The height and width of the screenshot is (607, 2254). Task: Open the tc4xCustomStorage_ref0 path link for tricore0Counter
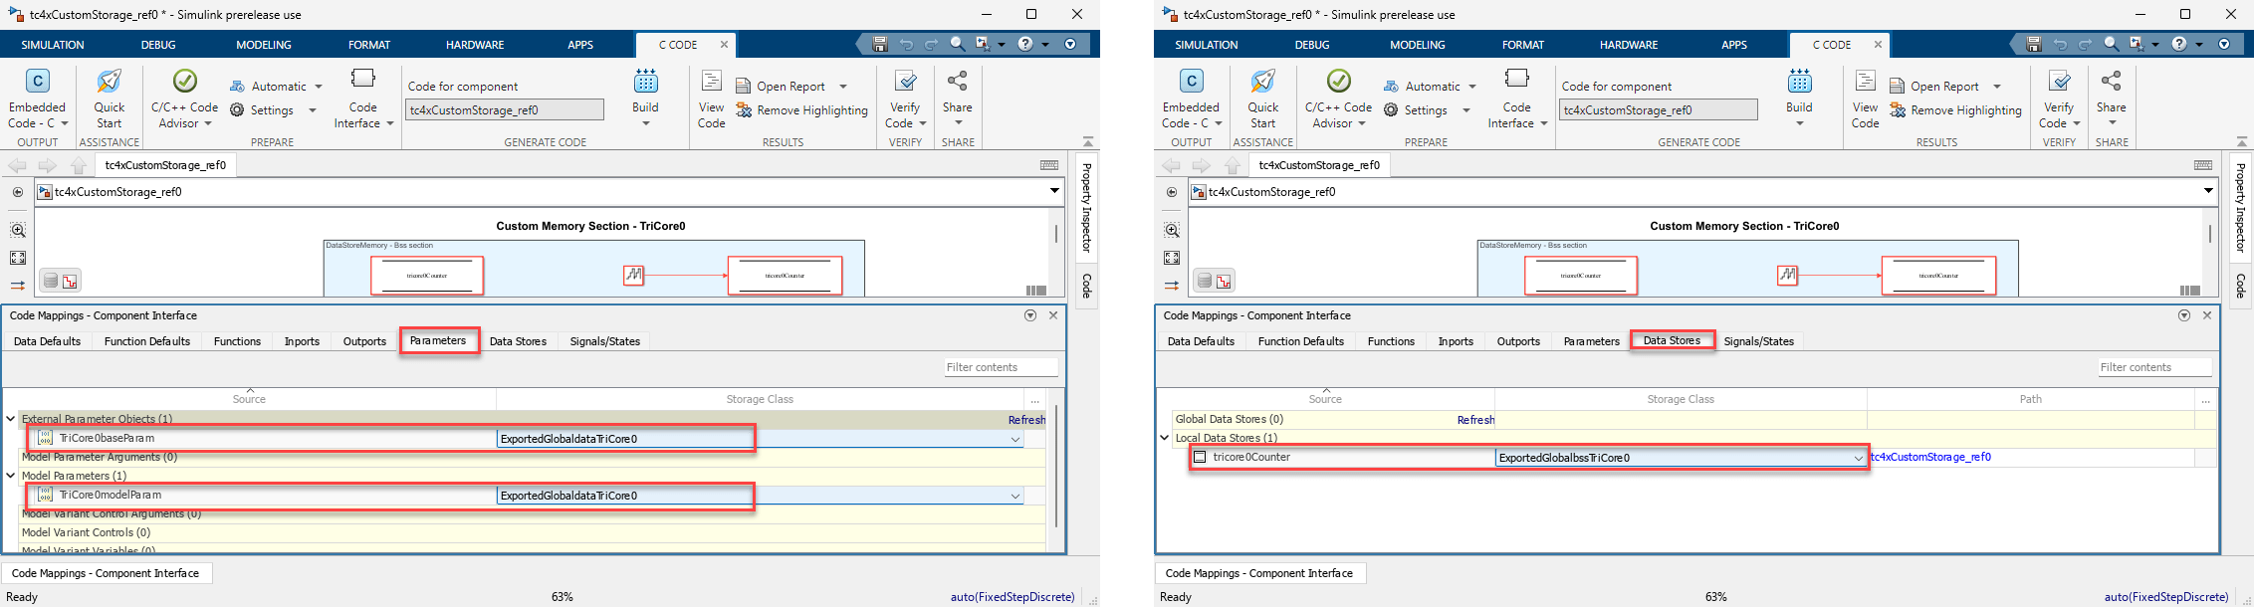click(1930, 458)
